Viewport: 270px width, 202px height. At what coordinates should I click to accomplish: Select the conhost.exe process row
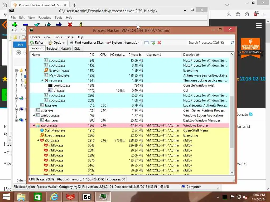[129, 85]
